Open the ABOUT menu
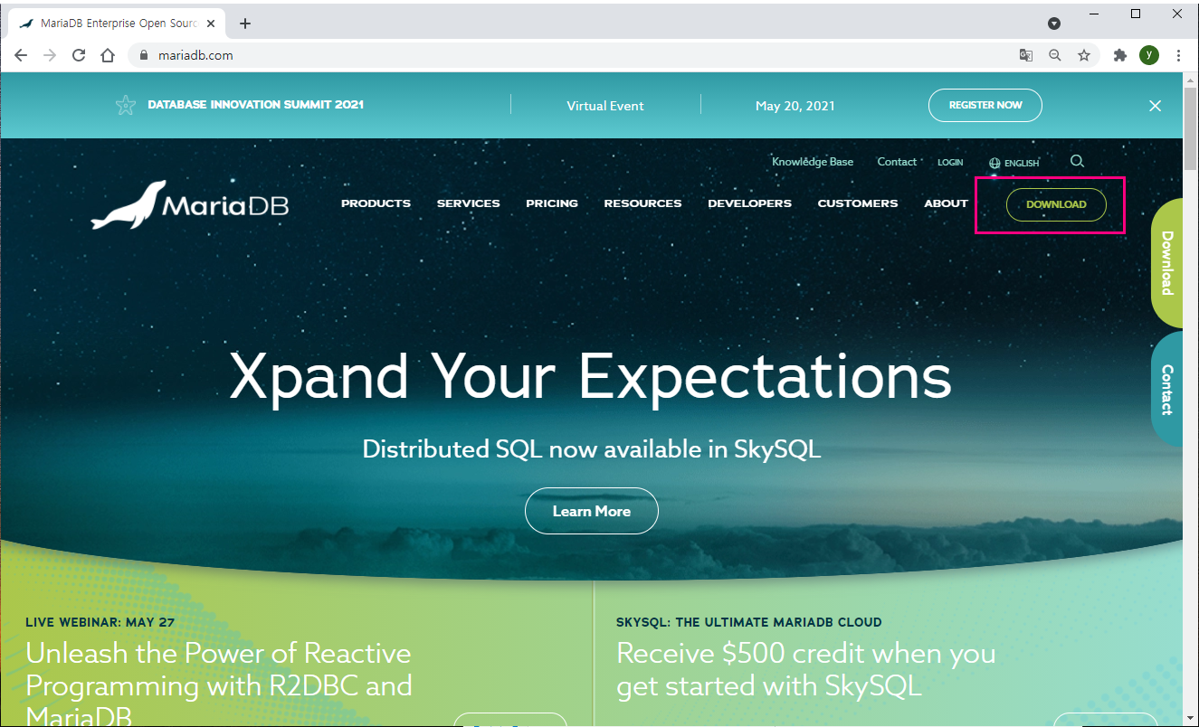This screenshot has height=727, width=1199. pos(946,203)
